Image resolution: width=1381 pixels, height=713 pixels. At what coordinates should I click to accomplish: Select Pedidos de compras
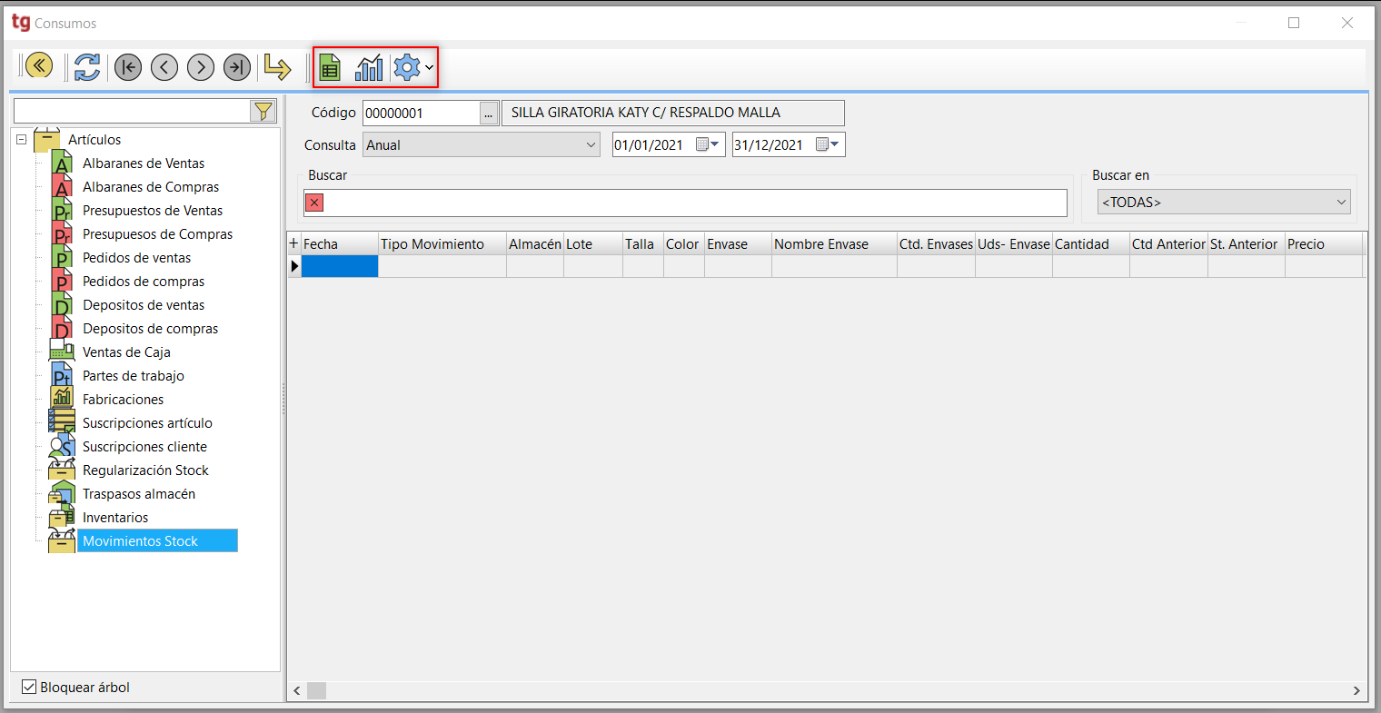(144, 282)
